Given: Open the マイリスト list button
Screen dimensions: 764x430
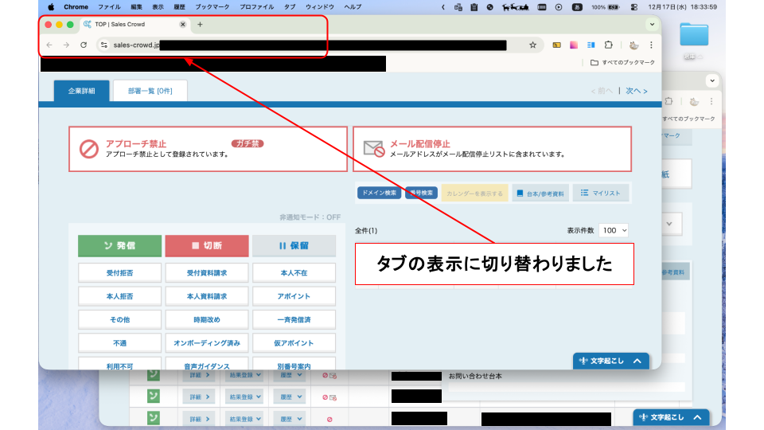Looking at the screenshot, I should 600,193.
